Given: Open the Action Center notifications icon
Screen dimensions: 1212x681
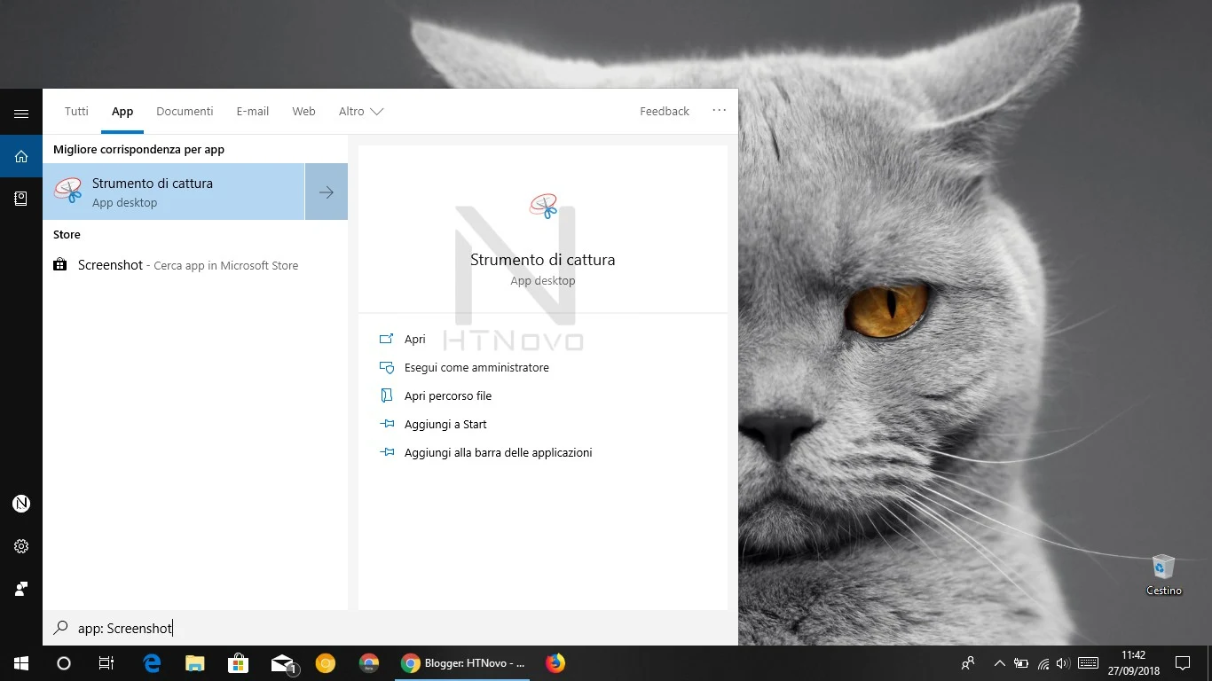Looking at the screenshot, I should 1183,663.
